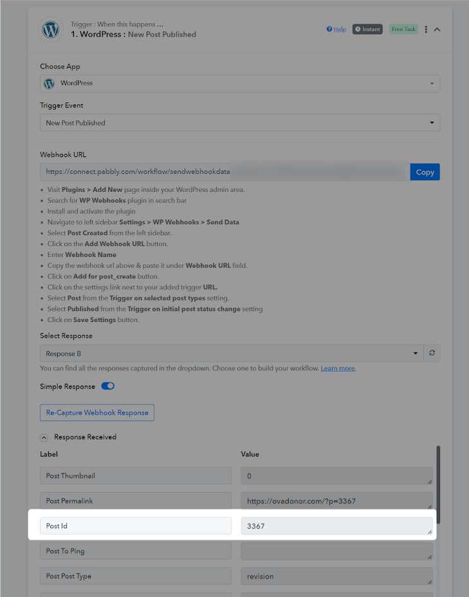Open the Help question mark icon
Screen dimensions: 469x597
coord(329,29)
